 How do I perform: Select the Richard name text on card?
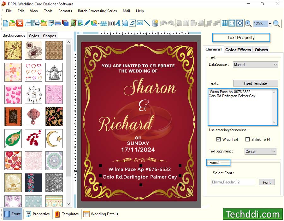coord(126,123)
